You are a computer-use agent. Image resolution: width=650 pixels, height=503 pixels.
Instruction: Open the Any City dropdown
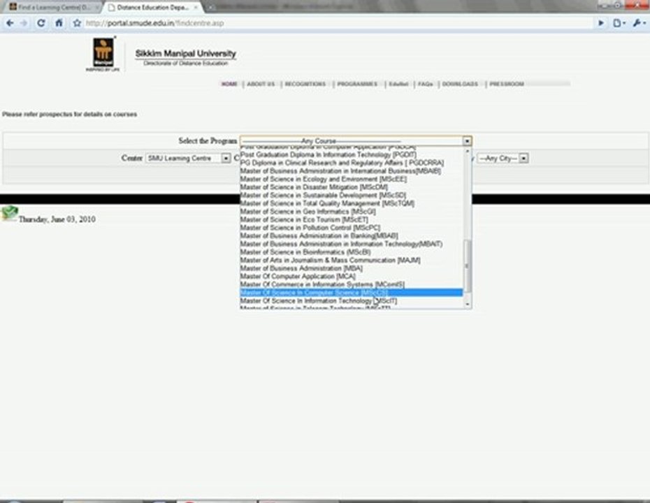503,159
